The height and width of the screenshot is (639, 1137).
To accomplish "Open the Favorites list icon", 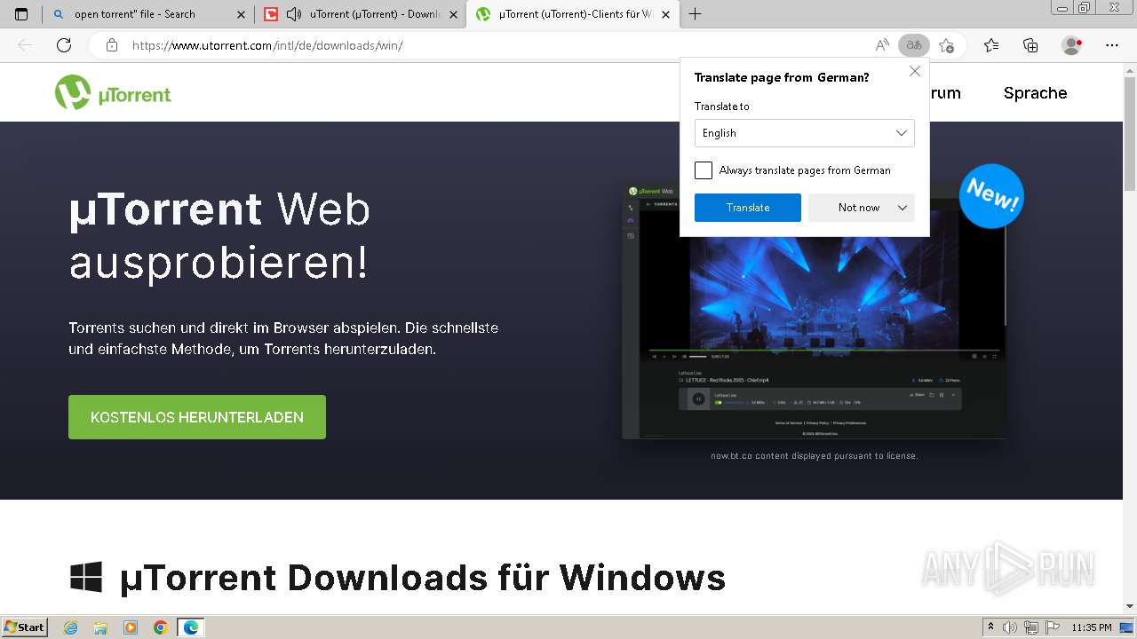I will tap(991, 45).
